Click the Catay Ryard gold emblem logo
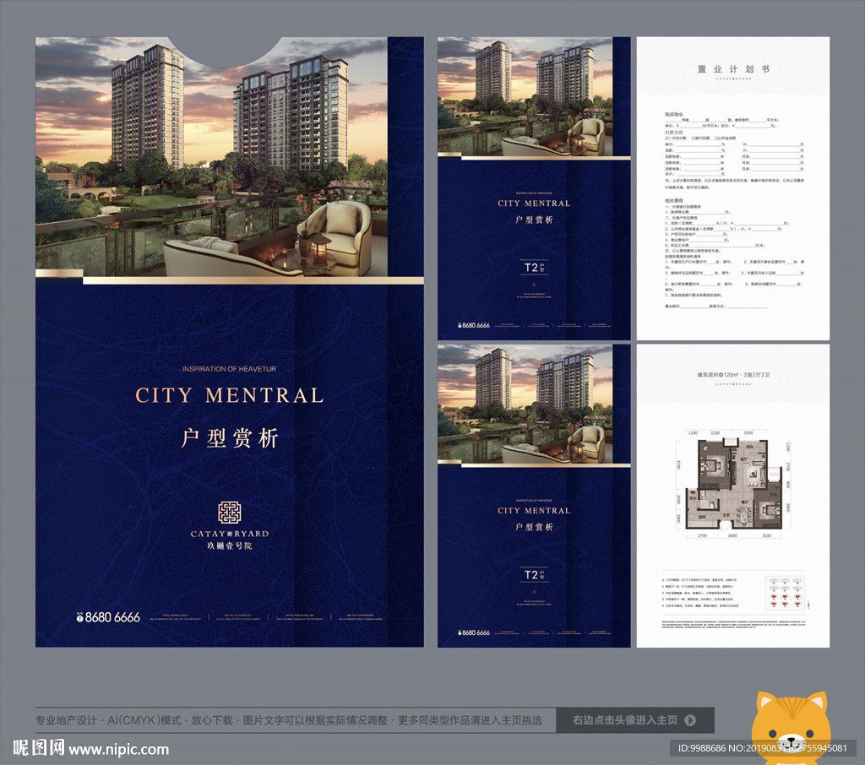This screenshot has height=765, width=865. [229, 513]
